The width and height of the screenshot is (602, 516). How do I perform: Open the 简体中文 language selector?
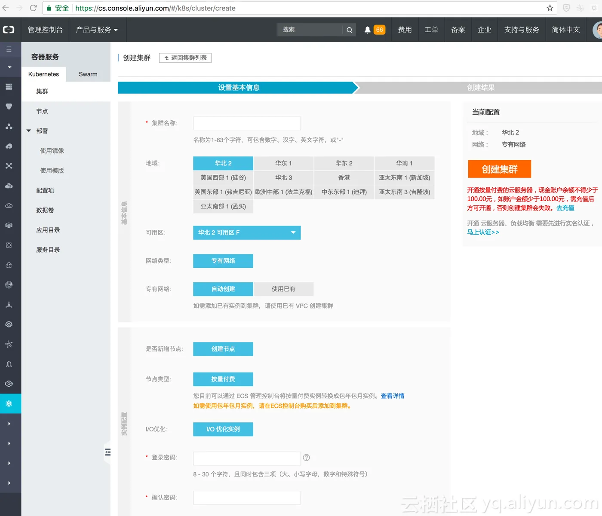tap(566, 30)
